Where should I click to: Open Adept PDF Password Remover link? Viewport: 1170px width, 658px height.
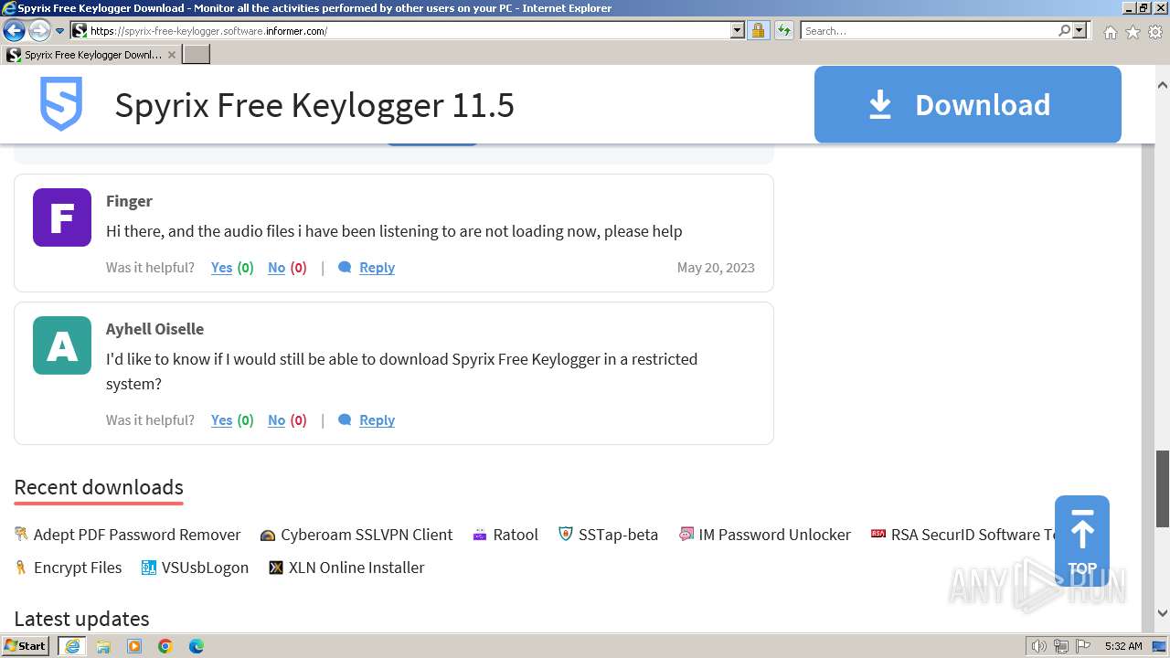[137, 535]
